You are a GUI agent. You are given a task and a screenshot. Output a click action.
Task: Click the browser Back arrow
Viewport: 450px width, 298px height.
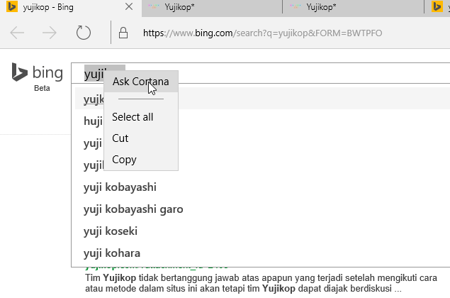17,33
